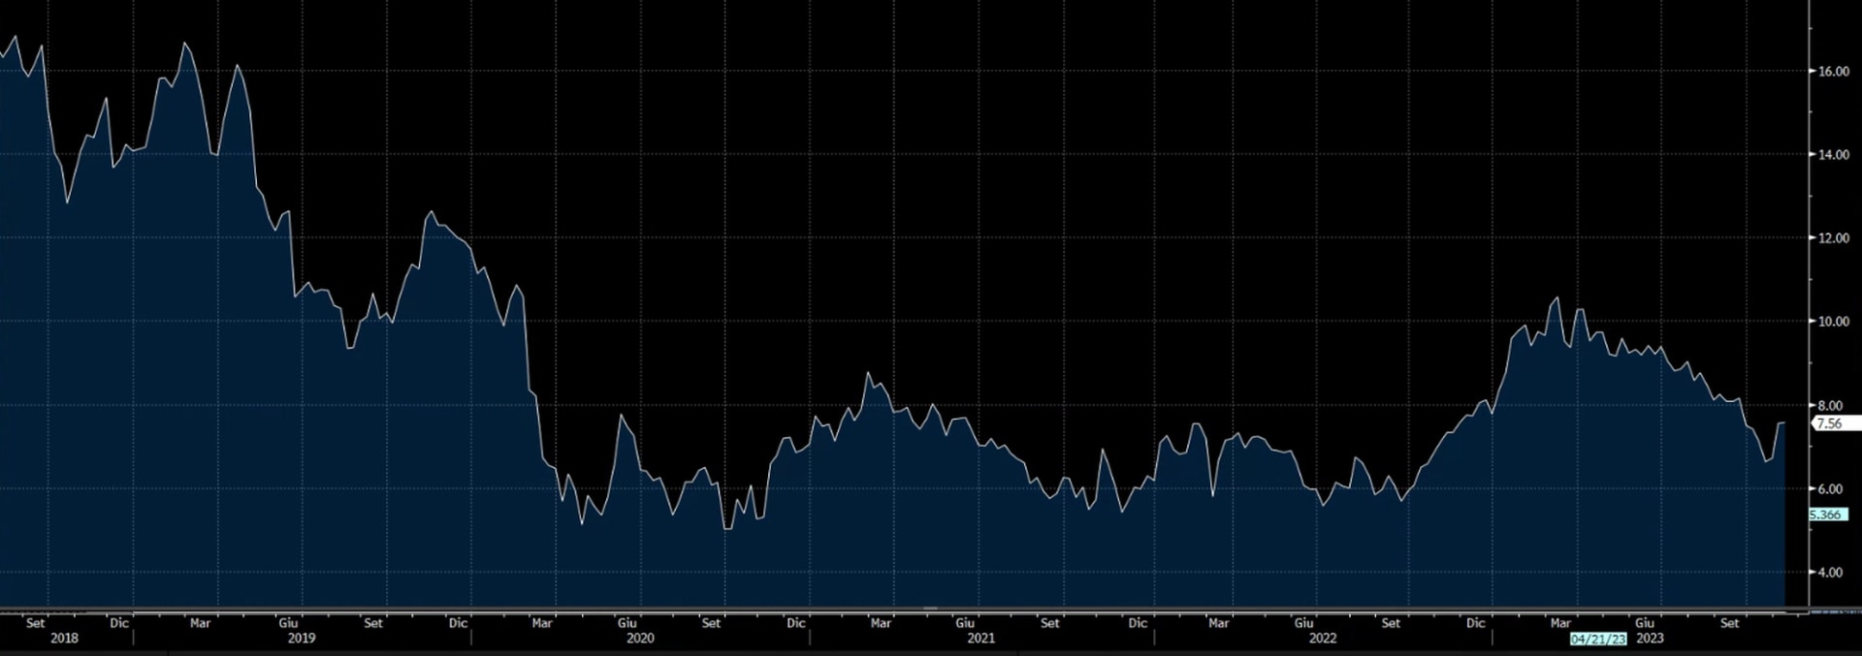Screen dimensions: 1862x656
Task: Click the Set label above 2018
Action: click(35, 623)
